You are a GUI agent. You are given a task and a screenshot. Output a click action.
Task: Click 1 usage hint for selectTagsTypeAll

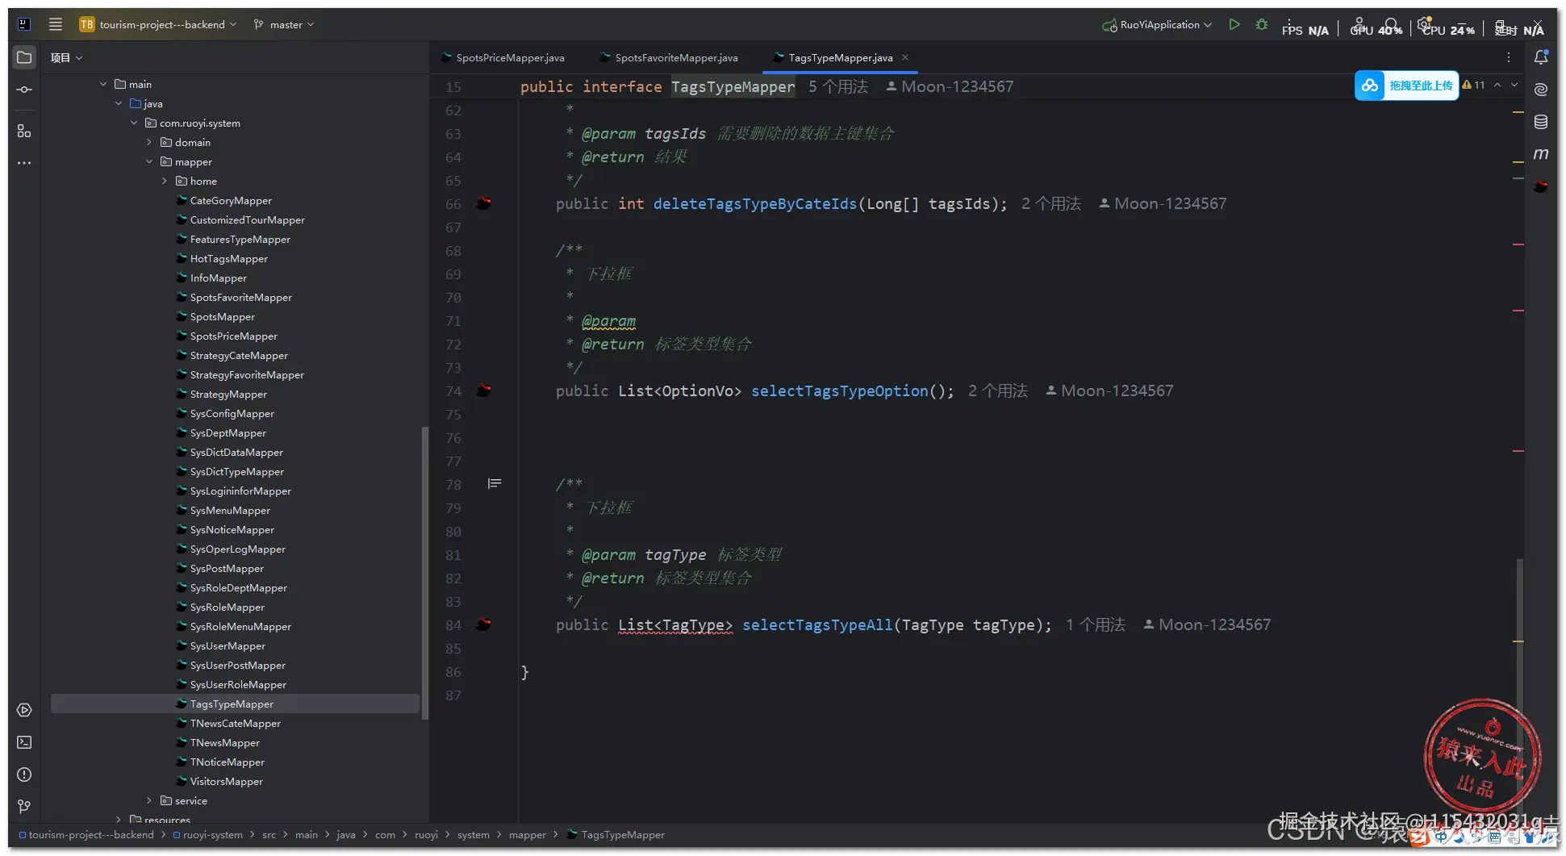[1095, 624]
